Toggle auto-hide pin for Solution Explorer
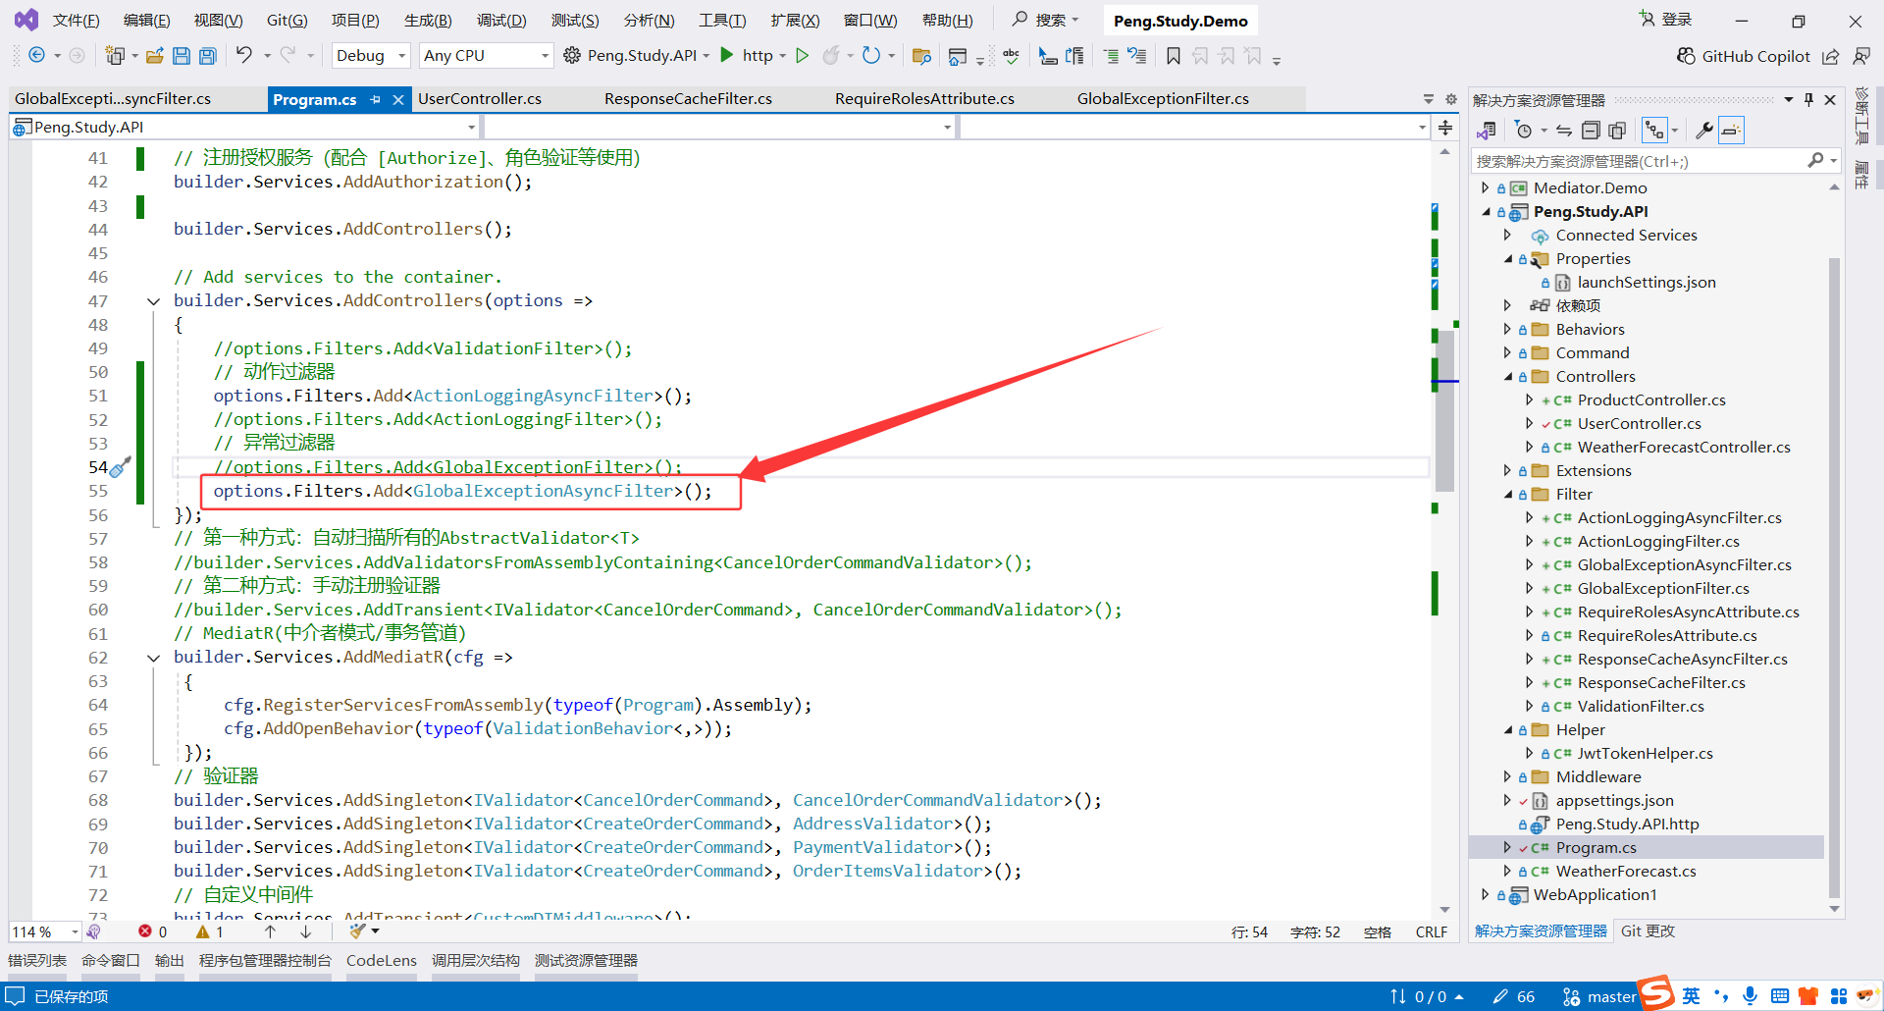This screenshot has width=1884, height=1011. [1808, 99]
